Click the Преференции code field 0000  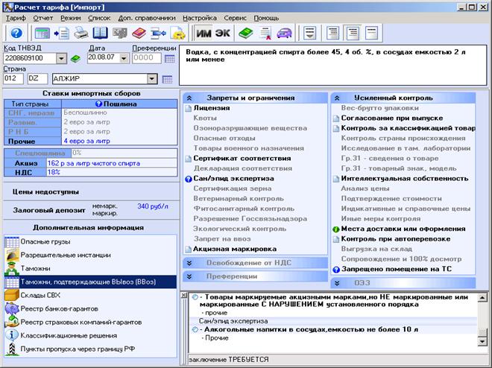coord(147,58)
